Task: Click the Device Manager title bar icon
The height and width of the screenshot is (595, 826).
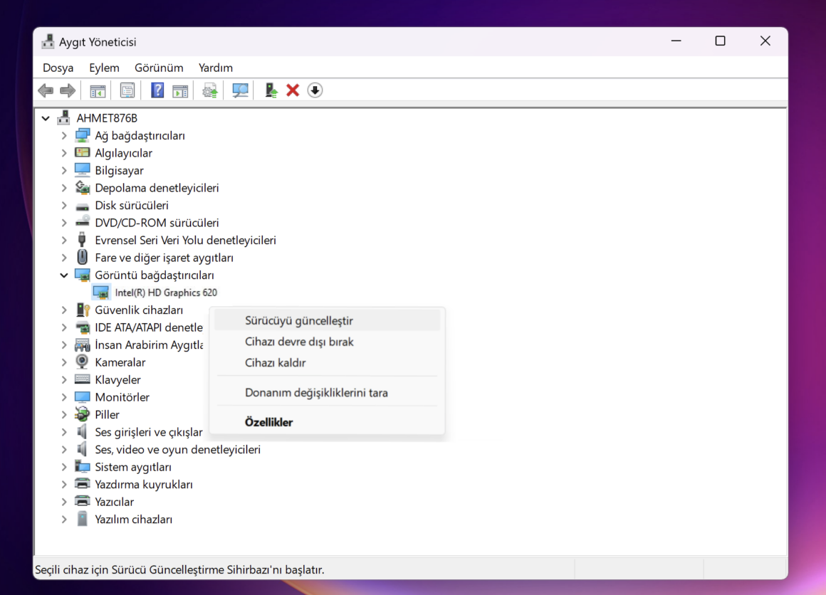Action: pos(48,41)
